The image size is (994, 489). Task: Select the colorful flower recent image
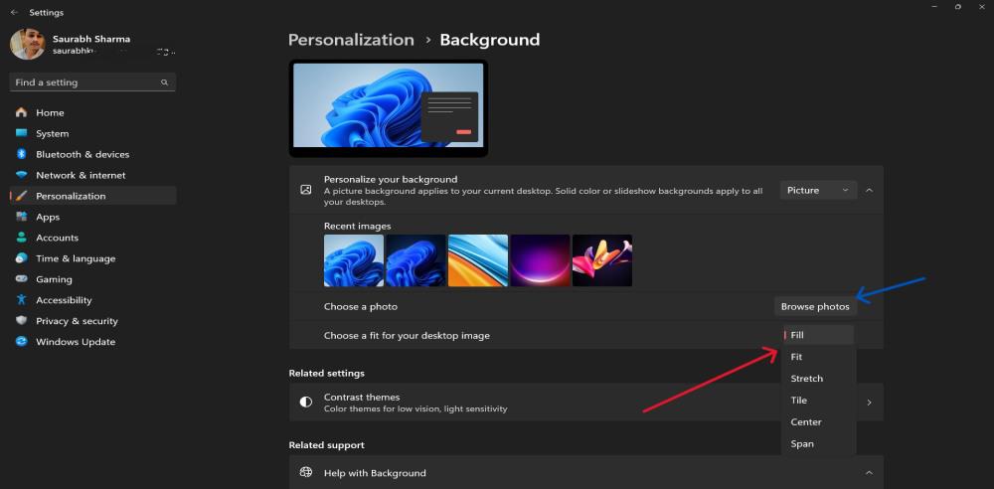602,260
